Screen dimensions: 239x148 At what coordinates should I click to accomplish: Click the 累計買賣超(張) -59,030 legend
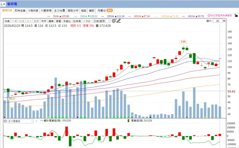coord(56,121)
